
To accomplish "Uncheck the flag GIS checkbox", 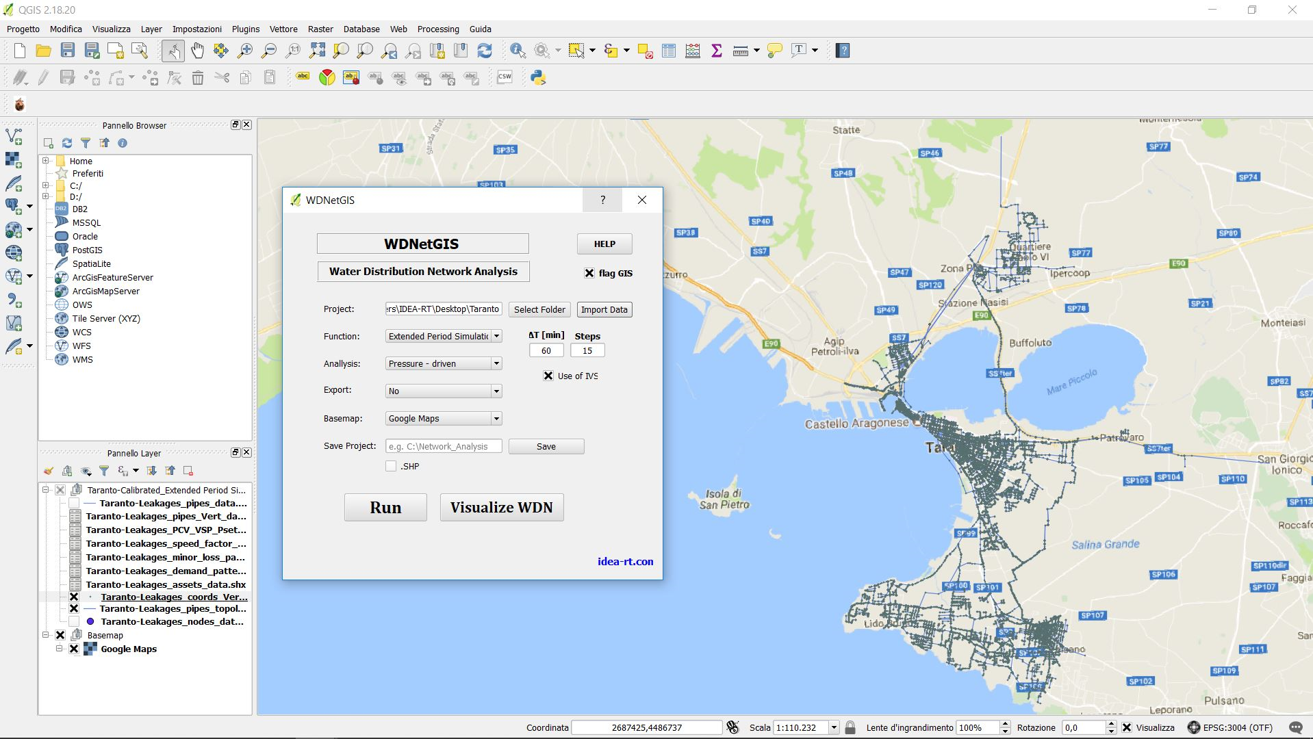I will coord(589,273).
